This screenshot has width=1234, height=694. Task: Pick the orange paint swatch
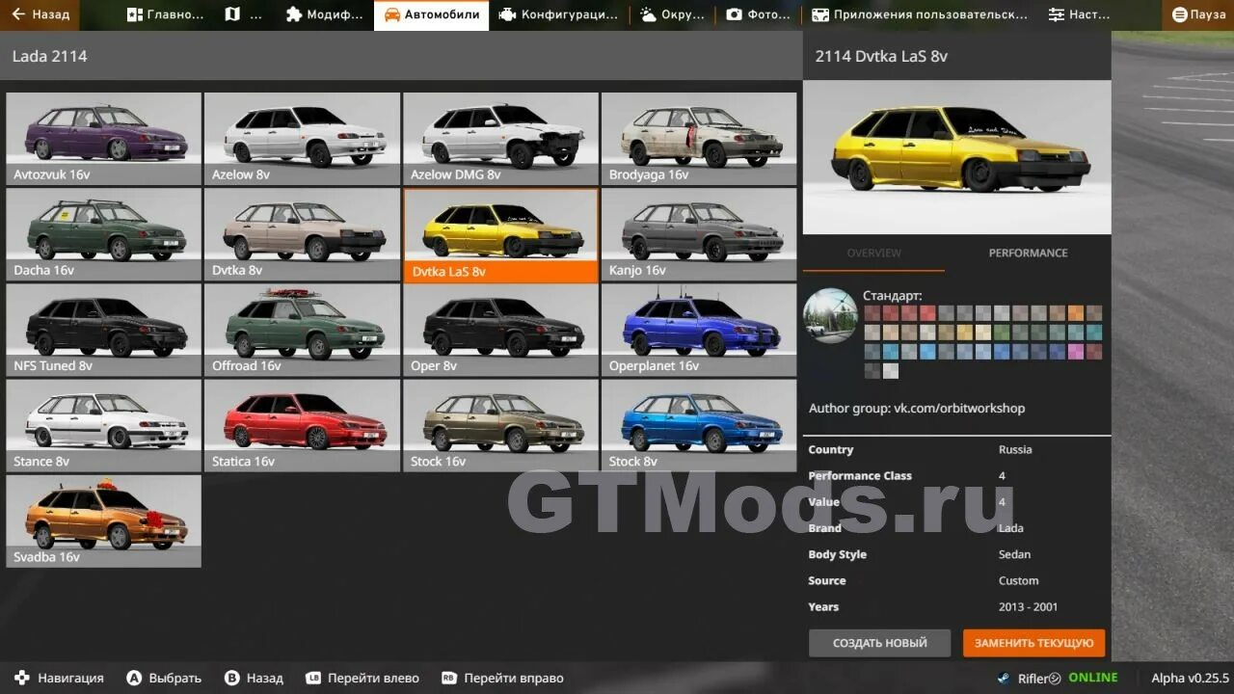tap(1076, 313)
